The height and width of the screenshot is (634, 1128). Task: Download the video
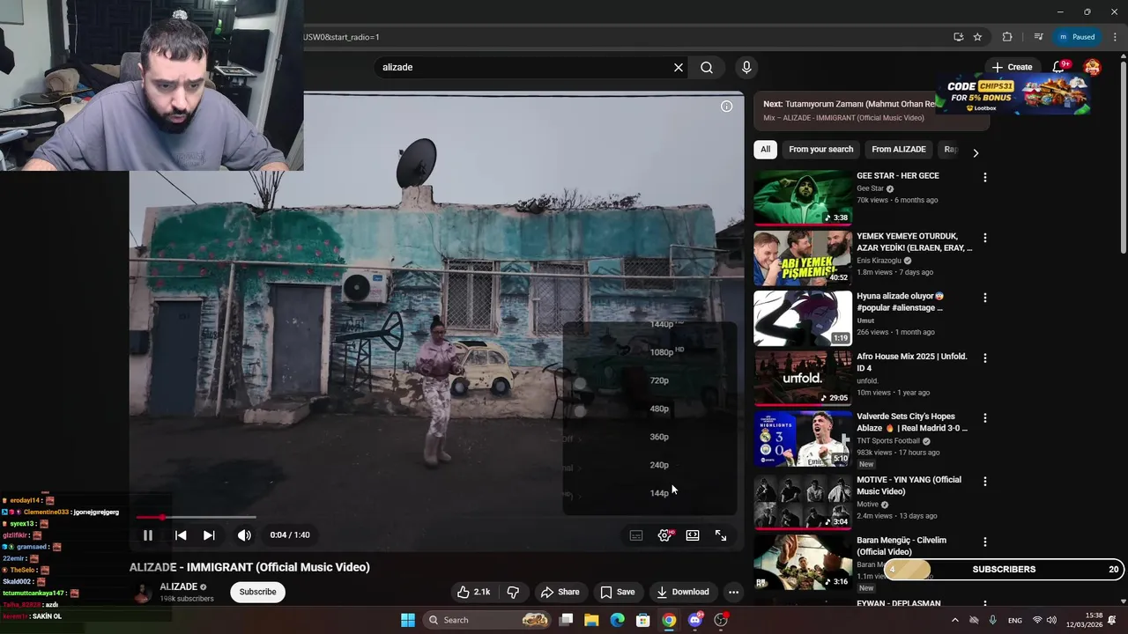click(683, 592)
